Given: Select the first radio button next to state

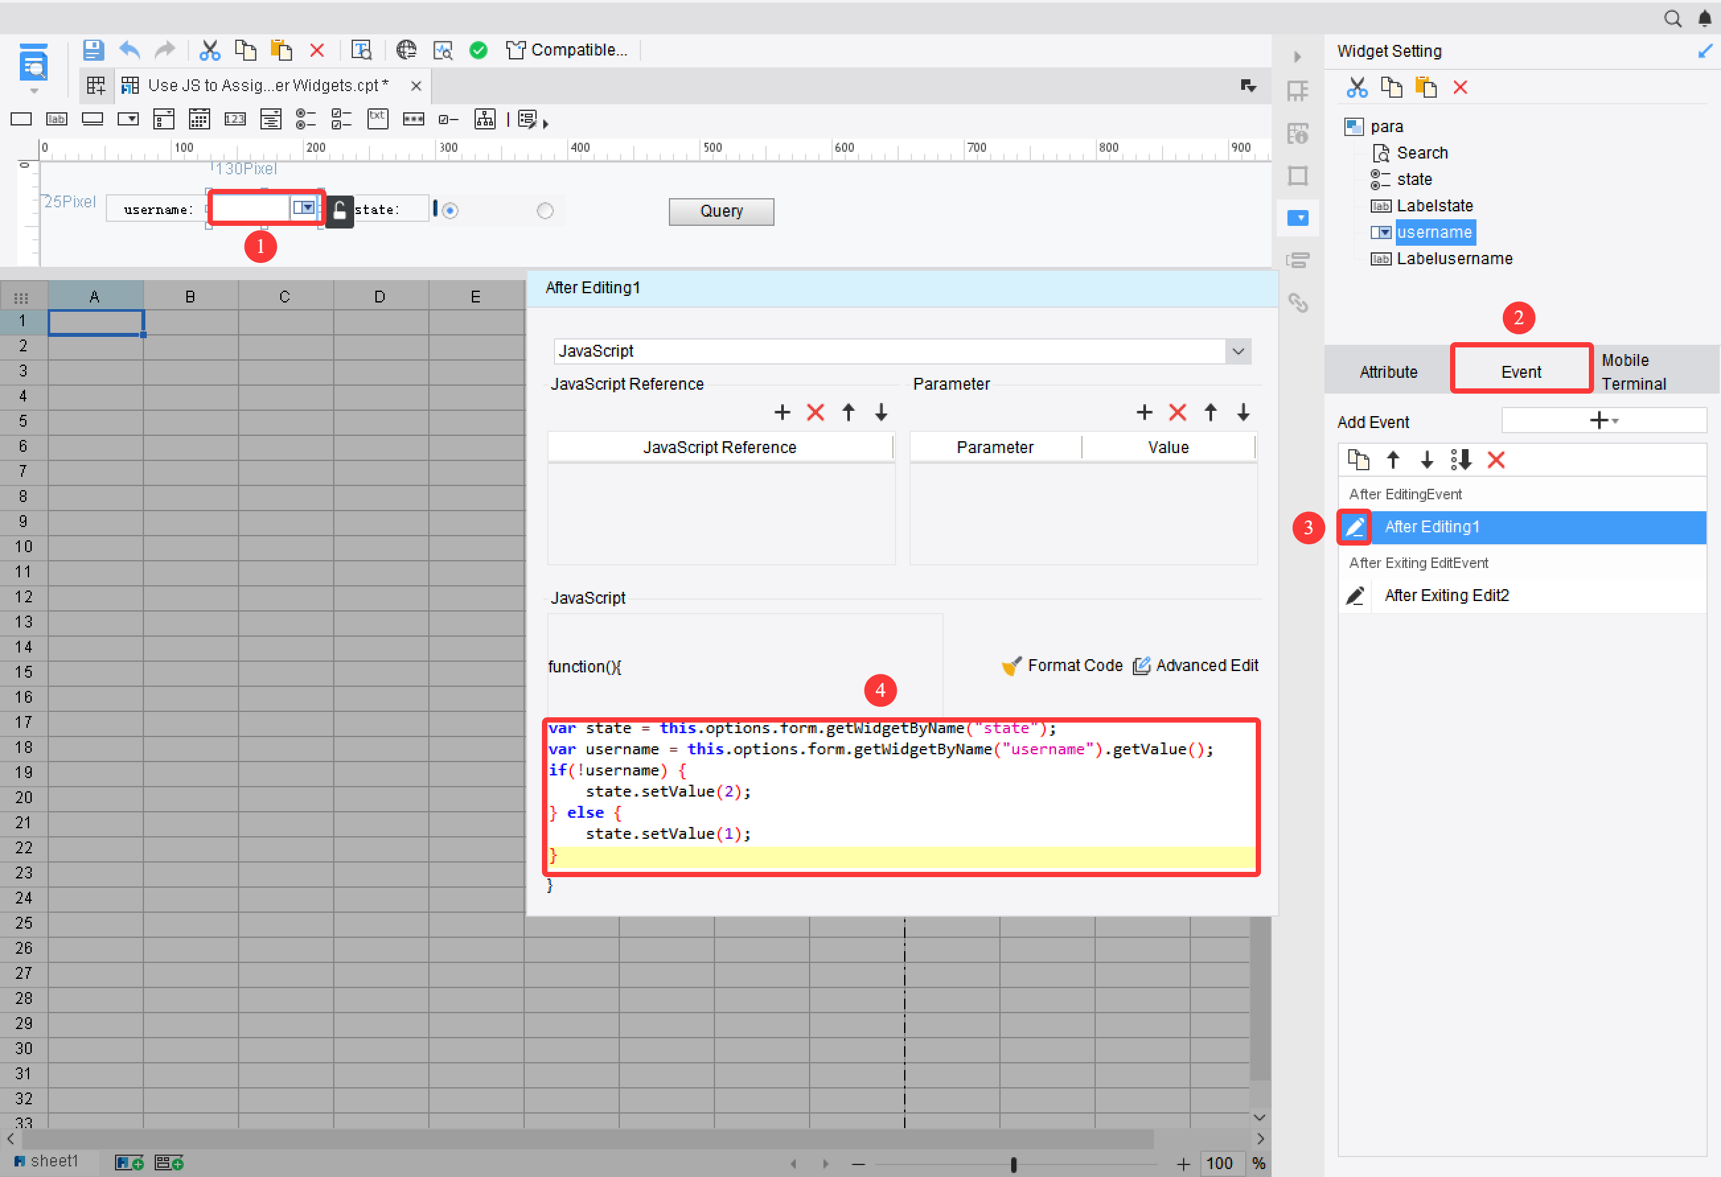Looking at the screenshot, I should (449, 210).
